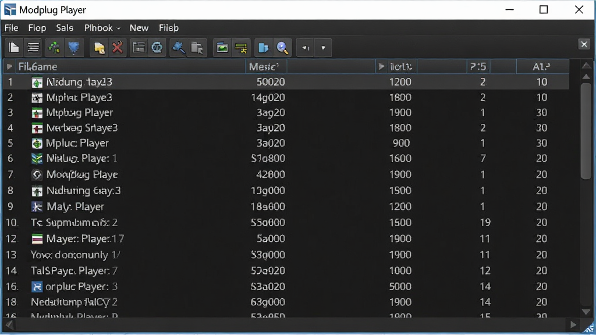The width and height of the screenshot is (596, 335).
Task: Select the May: Player row
Action: [286, 206]
